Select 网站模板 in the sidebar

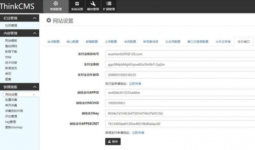tap(11, 40)
